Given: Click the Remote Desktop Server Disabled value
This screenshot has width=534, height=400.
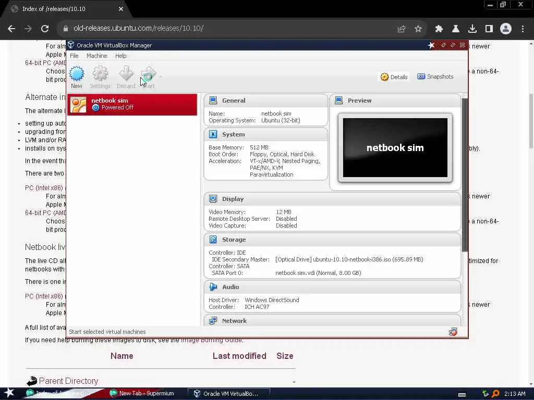Looking at the screenshot, I should (x=286, y=219).
